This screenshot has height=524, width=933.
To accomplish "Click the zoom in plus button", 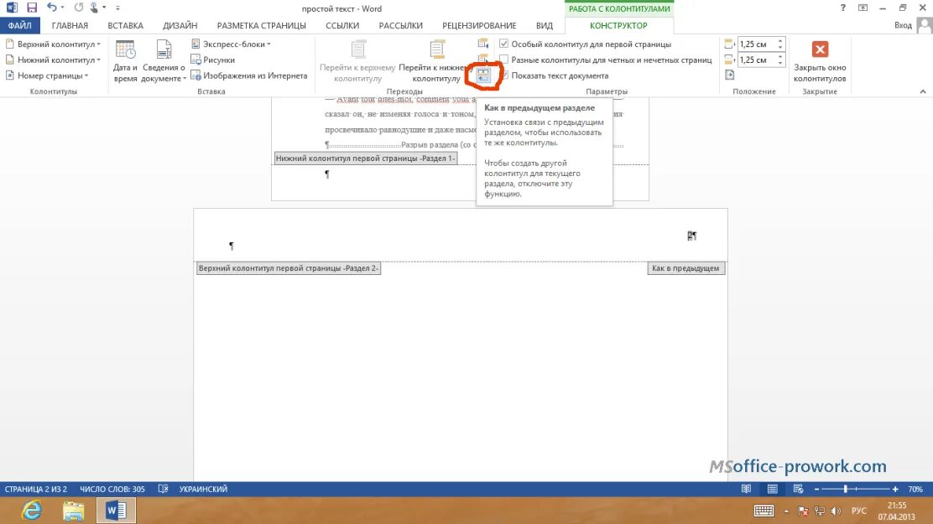I will click(x=895, y=489).
